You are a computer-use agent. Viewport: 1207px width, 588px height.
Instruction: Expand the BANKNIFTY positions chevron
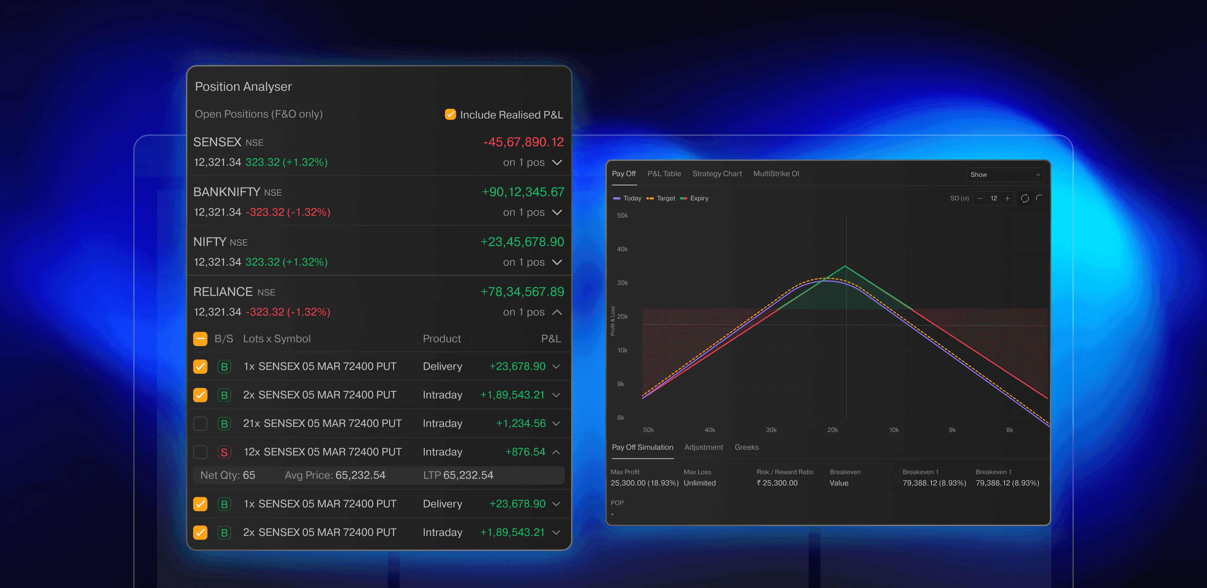point(557,213)
